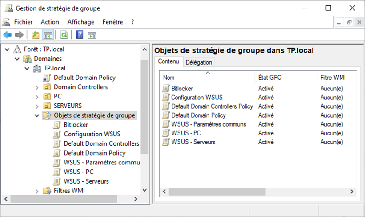Refresh the view with the green arrow icon
This screenshot has height=217, width=365.
[x=64, y=35]
